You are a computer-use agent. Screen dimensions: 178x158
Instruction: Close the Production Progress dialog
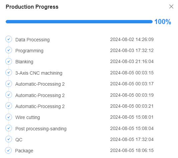point(171,7)
